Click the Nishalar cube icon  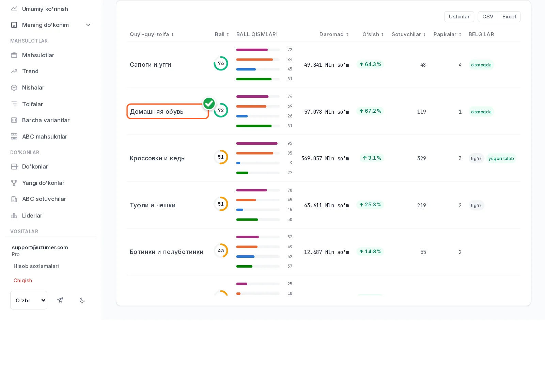[14, 87]
